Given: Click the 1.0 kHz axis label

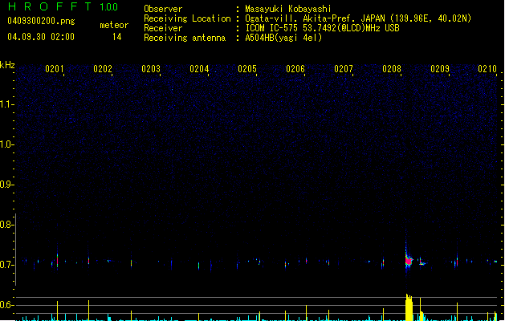Looking at the screenshot, I should [6, 144].
